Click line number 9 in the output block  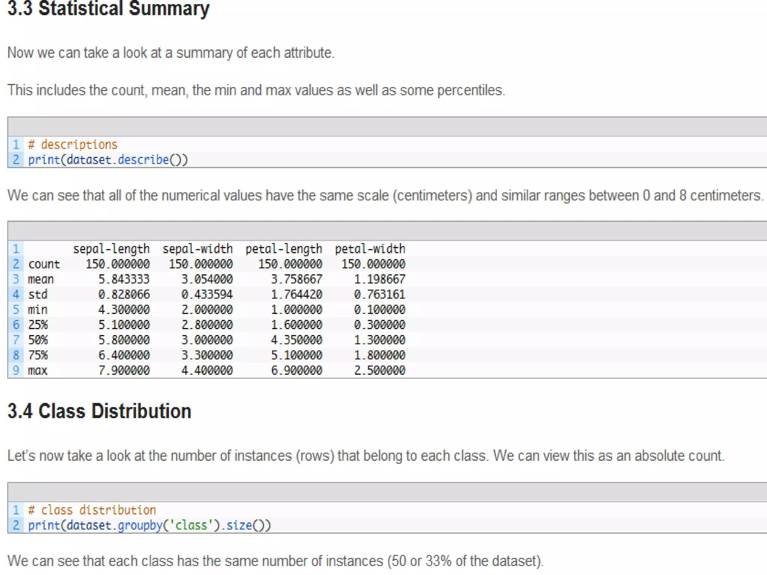tap(16, 371)
